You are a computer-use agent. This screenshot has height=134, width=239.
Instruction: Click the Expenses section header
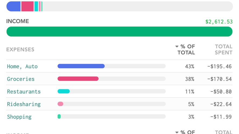click(x=20, y=50)
